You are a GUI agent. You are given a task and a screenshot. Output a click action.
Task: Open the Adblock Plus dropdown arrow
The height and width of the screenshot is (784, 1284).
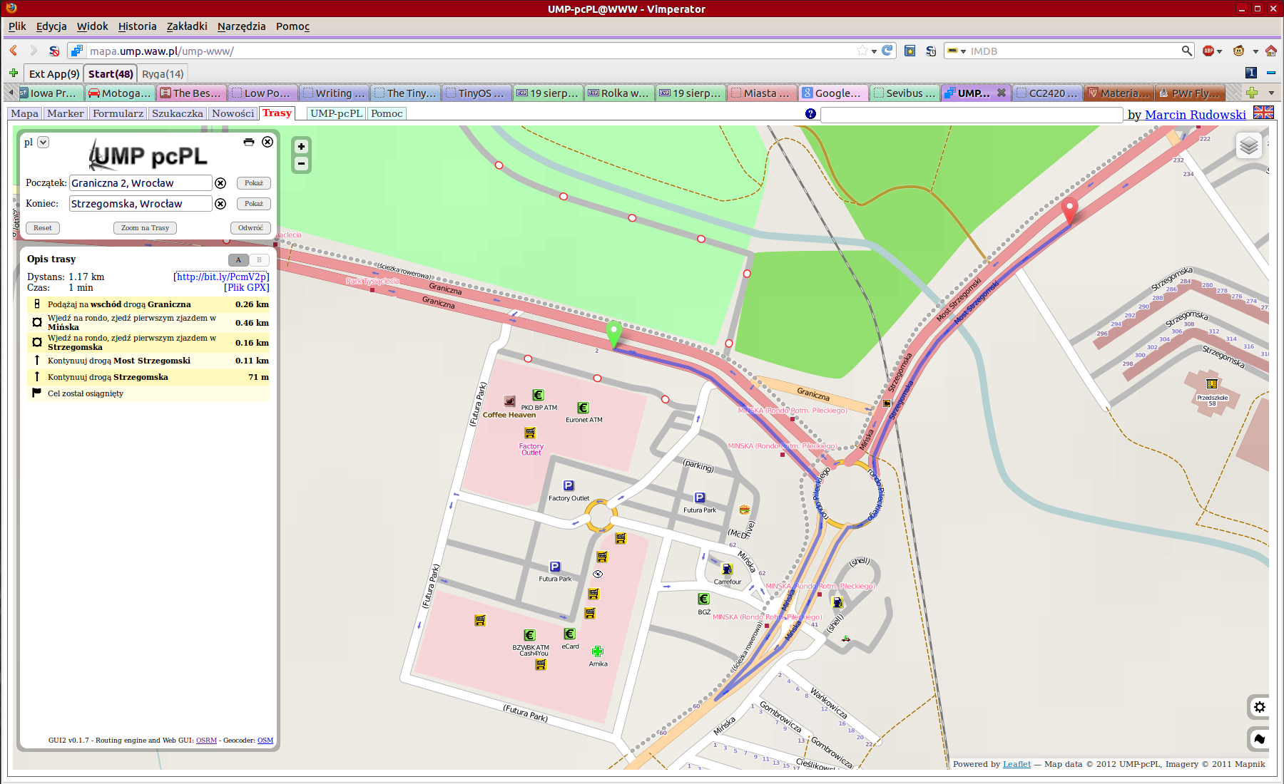tap(1219, 51)
